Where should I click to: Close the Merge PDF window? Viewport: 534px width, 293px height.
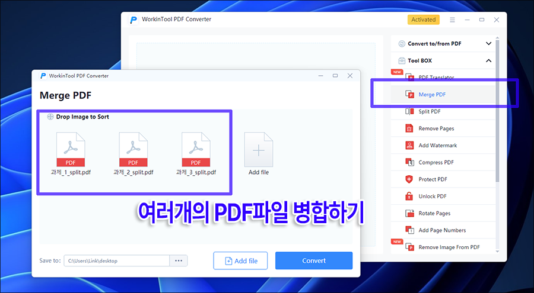(x=349, y=76)
